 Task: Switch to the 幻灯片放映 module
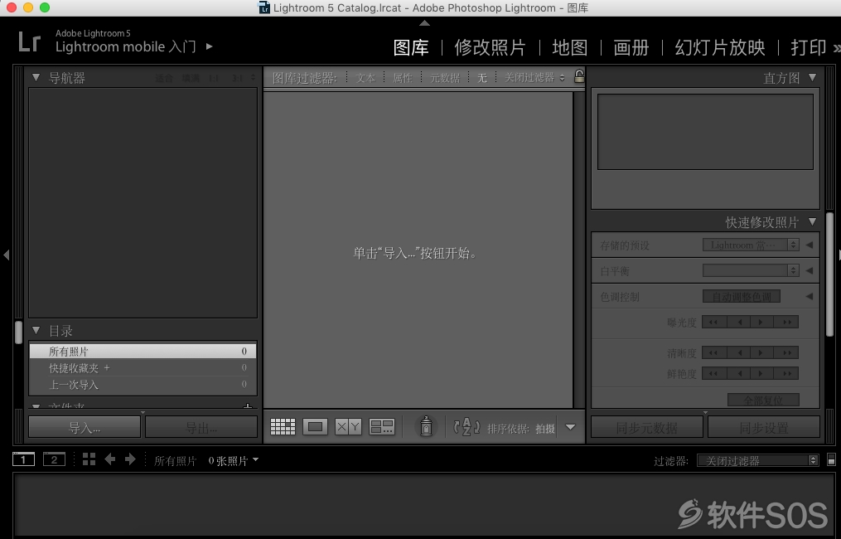pos(720,48)
